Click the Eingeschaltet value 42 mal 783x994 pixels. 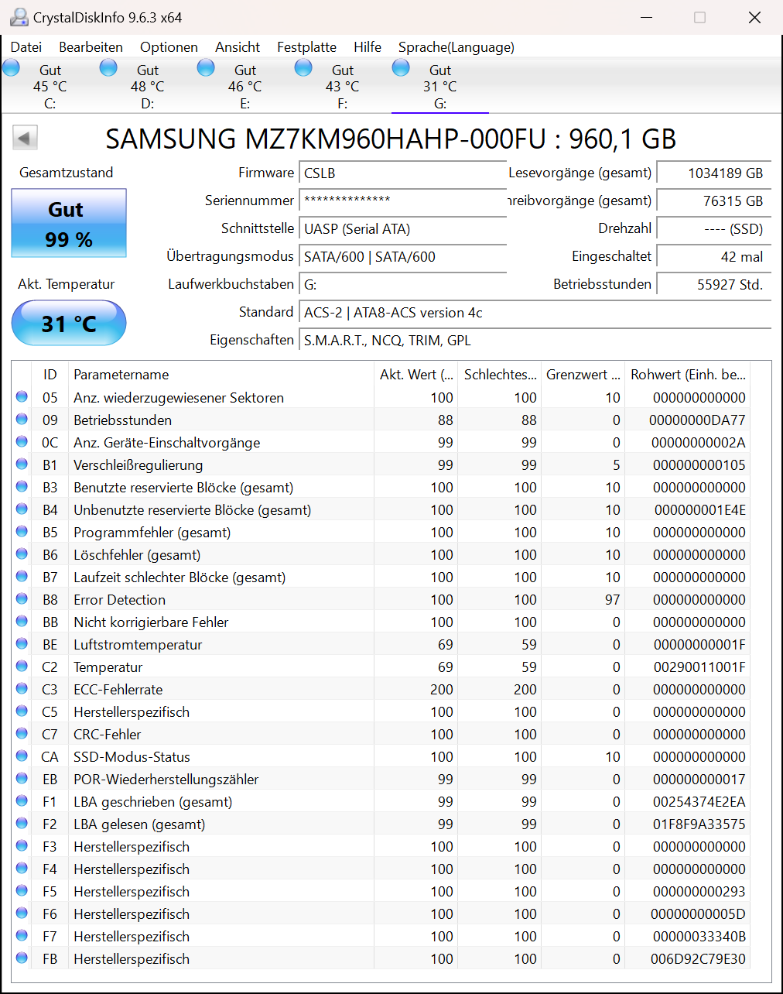714,256
